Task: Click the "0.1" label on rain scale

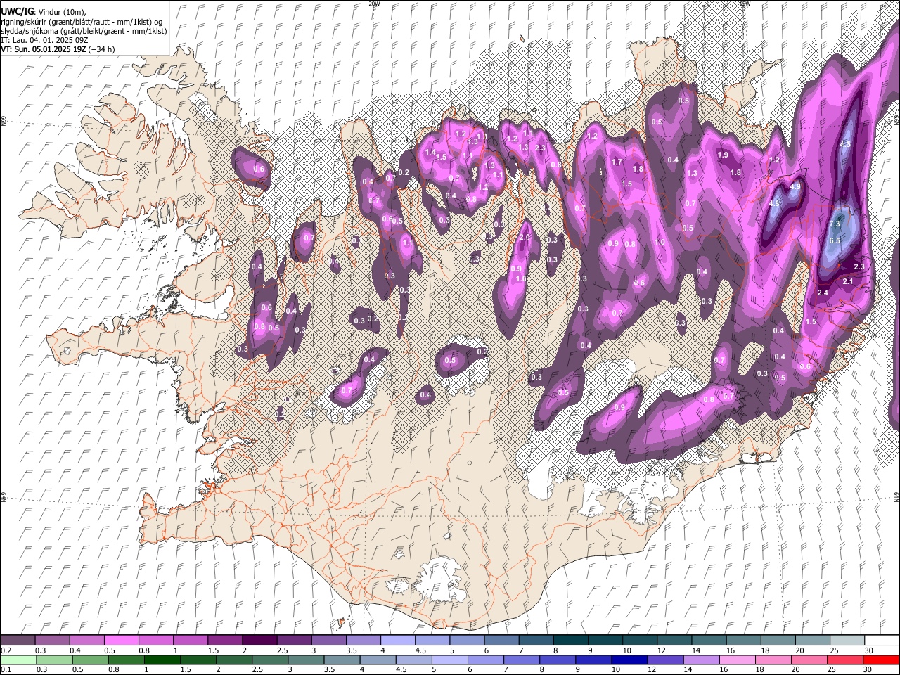Action: (6, 669)
